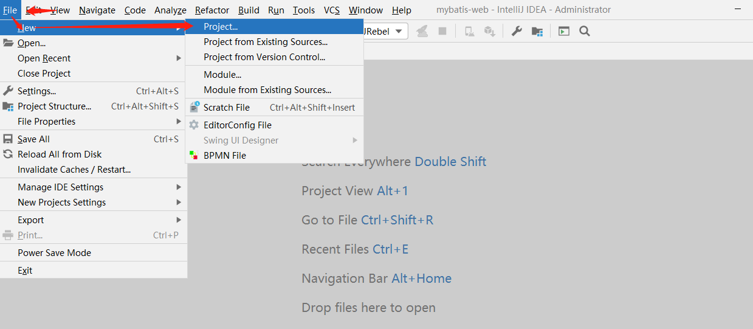Open the Run menu

tap(276, 10)
